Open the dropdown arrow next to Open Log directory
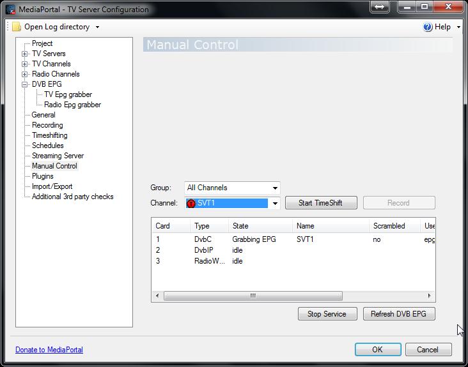Screen dimensions: 468x367 pyautogui.click(x=97, y=27)
